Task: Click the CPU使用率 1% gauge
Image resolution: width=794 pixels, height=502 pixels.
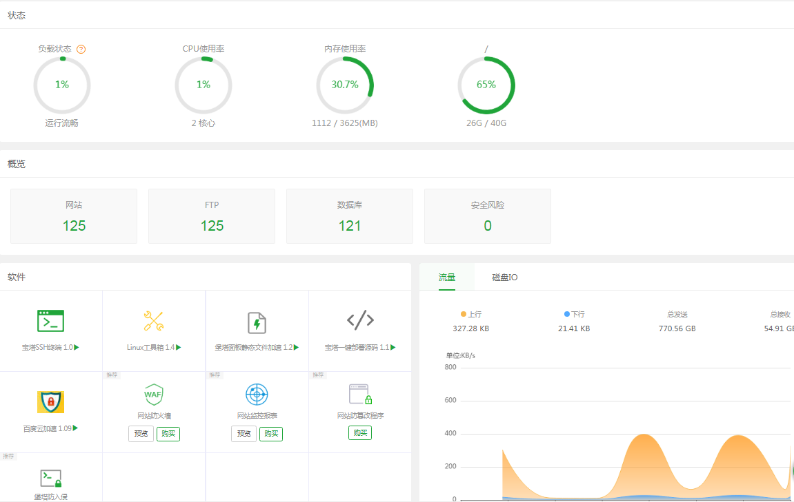Action: [x=204, y=85]
